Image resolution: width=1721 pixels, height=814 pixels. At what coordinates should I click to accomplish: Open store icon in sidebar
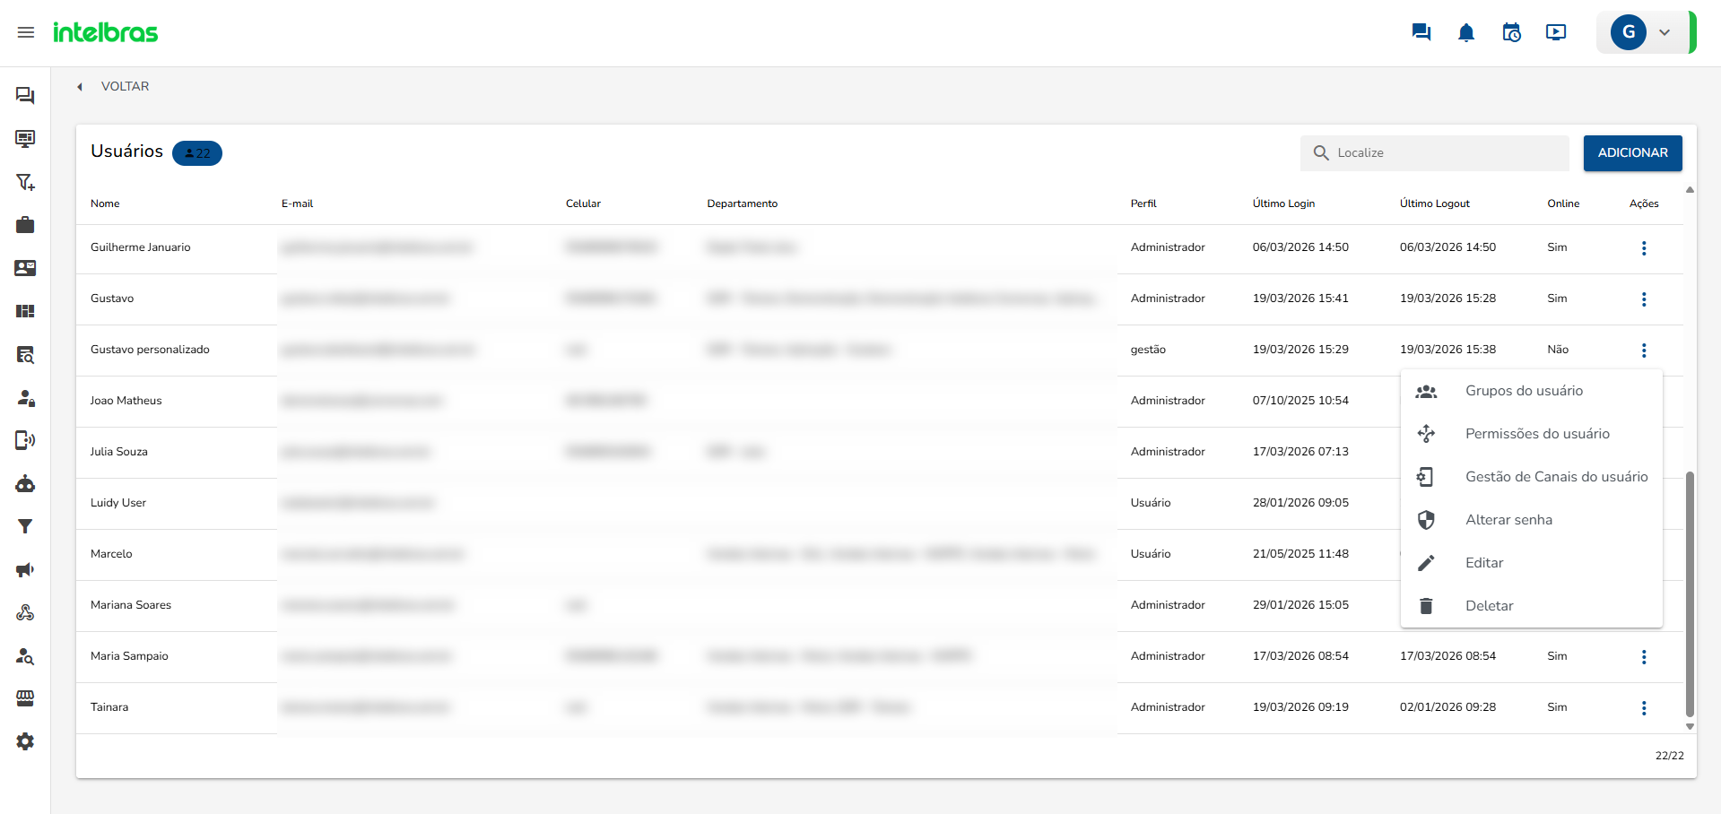[x=25, y=698]
